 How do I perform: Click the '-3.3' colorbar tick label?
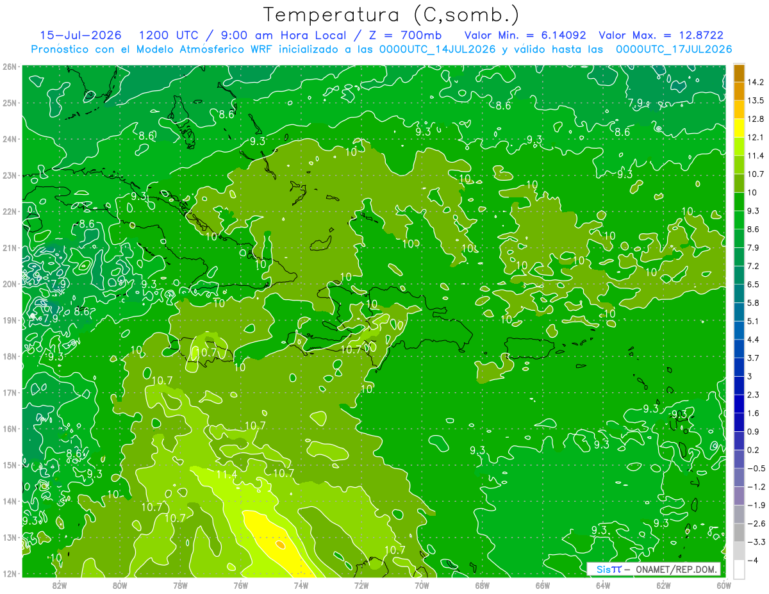(756, 542)
